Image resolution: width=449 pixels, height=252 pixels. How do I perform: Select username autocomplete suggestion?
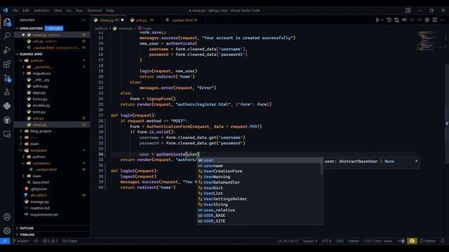(x=260, y=166)
